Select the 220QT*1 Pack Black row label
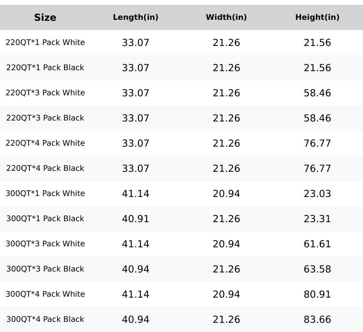 tap(45, 68)
